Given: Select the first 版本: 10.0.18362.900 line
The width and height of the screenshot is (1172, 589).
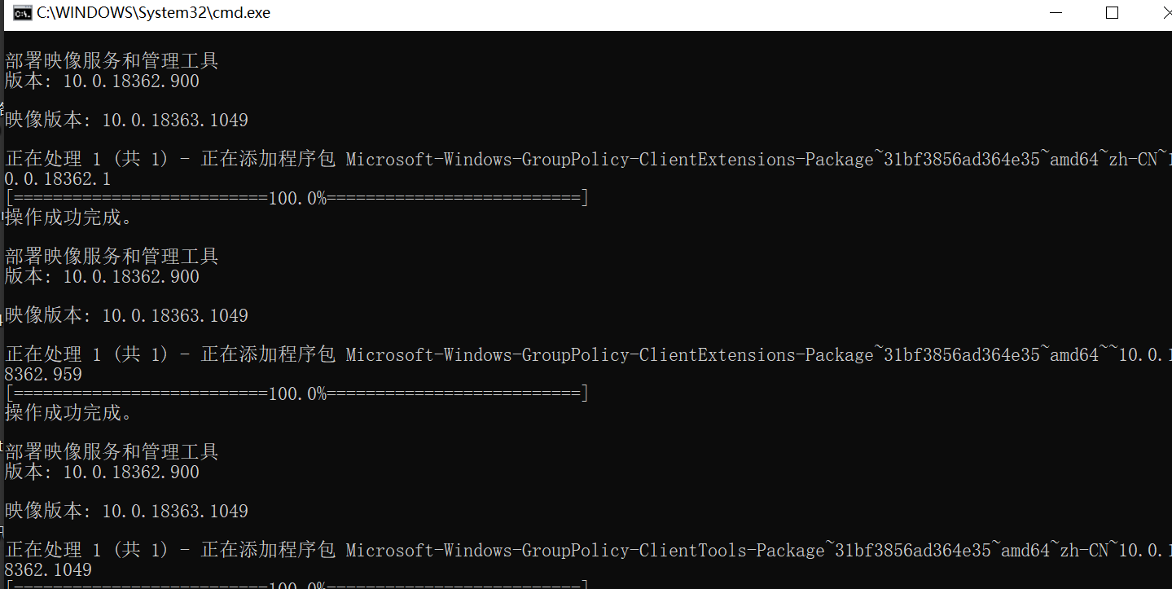Looking at the screenshot, I should [102, 81].
